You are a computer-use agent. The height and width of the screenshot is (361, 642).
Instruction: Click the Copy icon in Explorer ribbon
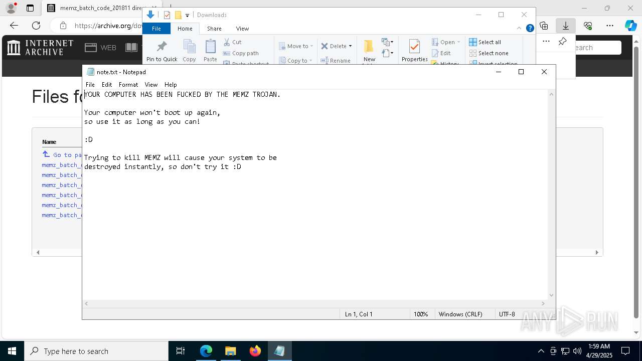(189, 47)
